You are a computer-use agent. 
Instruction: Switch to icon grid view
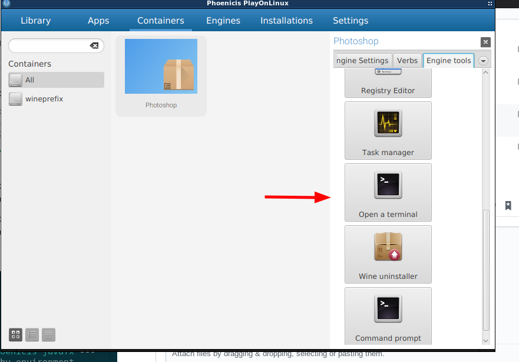tap(15, 334)
